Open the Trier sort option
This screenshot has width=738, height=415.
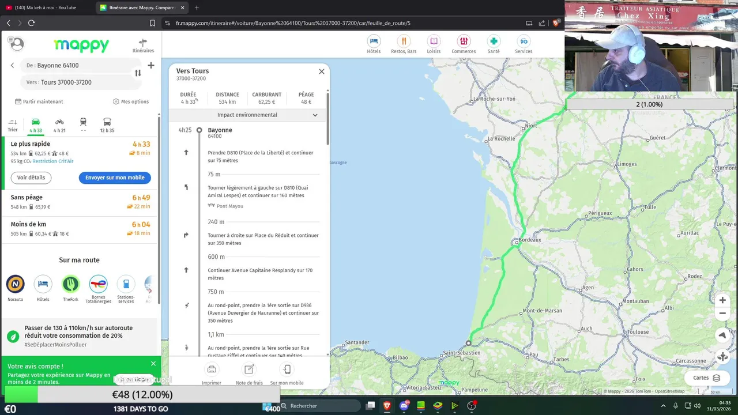(13, 125)
